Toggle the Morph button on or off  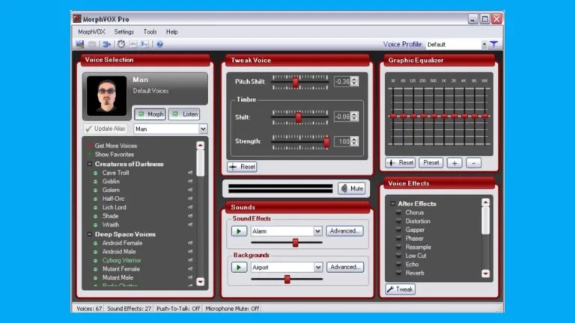pos(150,114)
